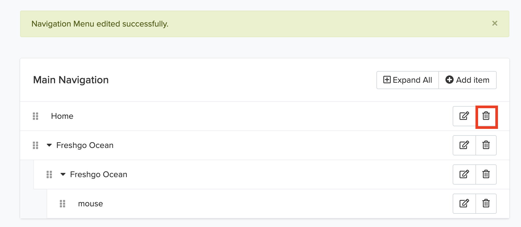This screenshot has height=227, width=521.
Task: Select the mouse navigation entry label
Action: coord(91,204)
